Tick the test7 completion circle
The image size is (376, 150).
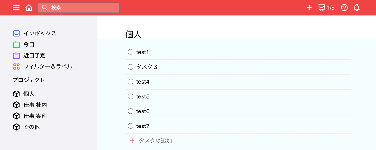131,126
